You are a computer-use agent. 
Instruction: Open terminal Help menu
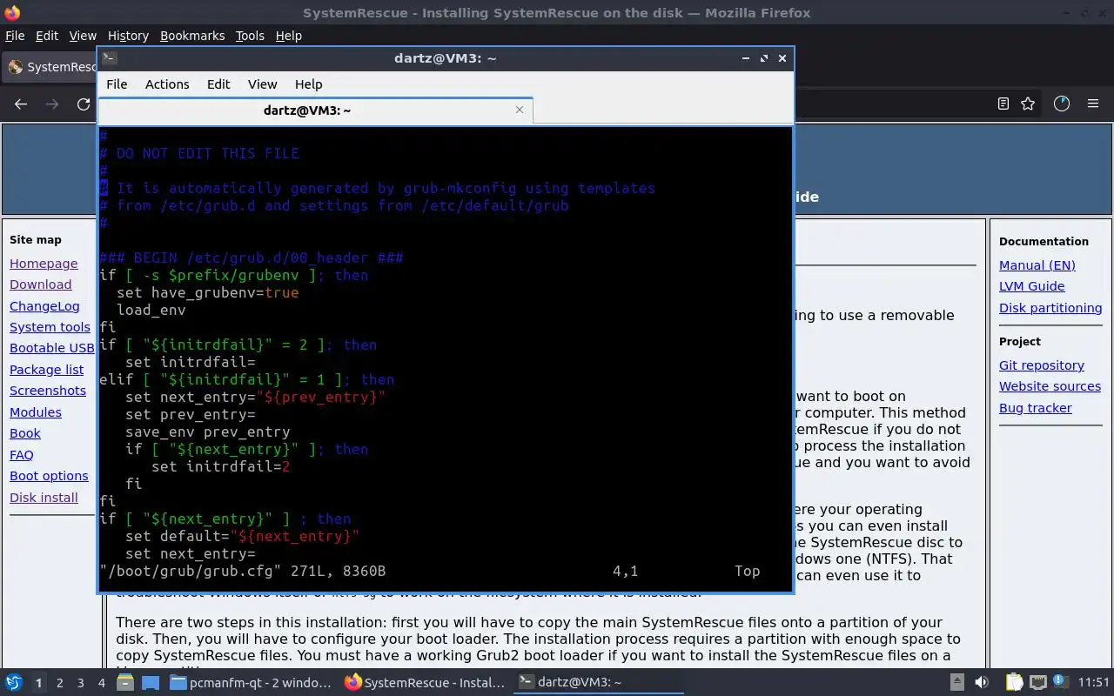(309, 84)
